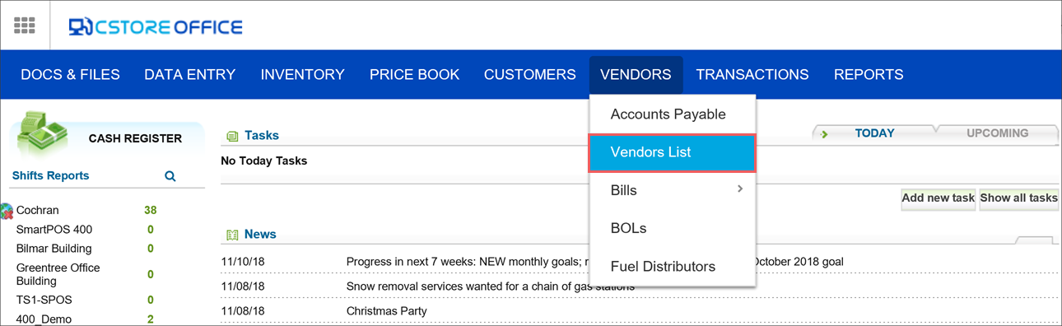This screenshot has width=1062, height=326.
Task: Open the Shifts Reports link
Action: pos(50,176)
